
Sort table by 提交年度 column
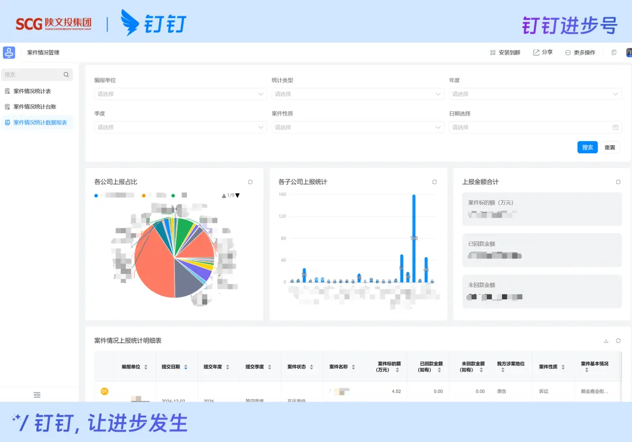coord(228,367)
